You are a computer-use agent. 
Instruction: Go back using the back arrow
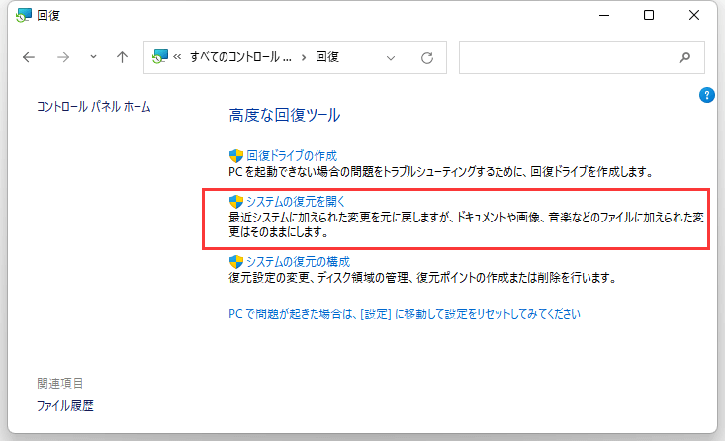point(29,57)
